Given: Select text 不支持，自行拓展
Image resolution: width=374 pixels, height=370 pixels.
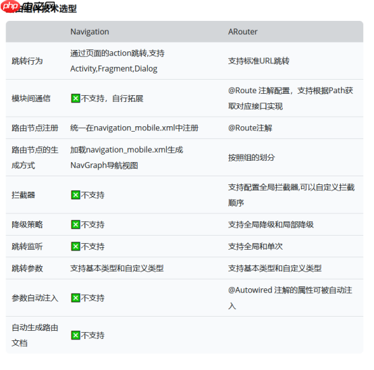Looking at the screenshot, I should pos(112,99).
